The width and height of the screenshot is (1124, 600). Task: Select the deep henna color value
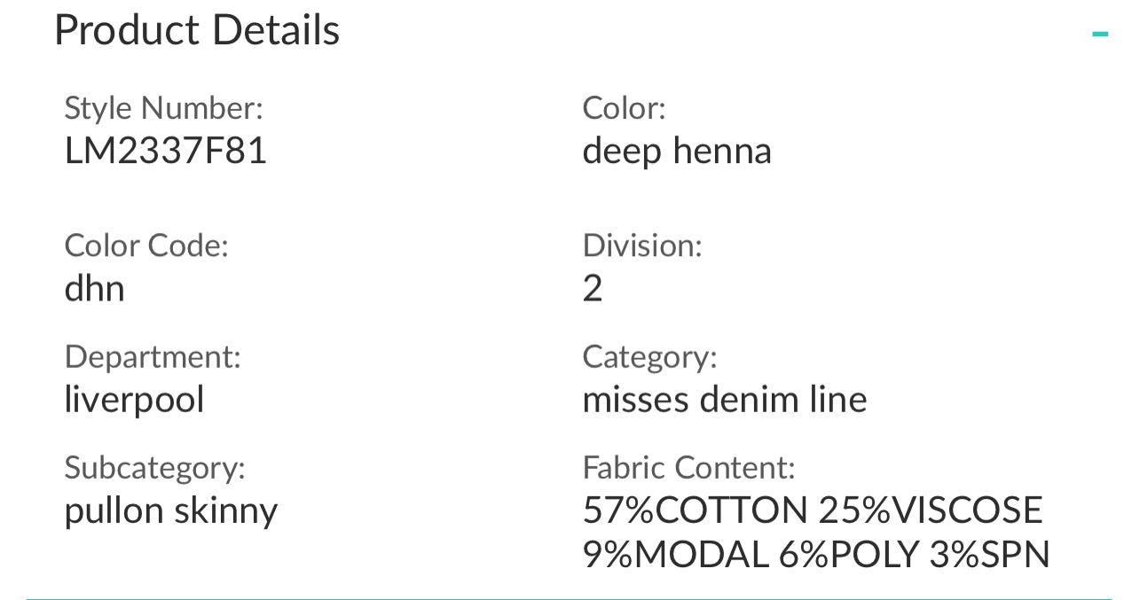pos(677,151)
